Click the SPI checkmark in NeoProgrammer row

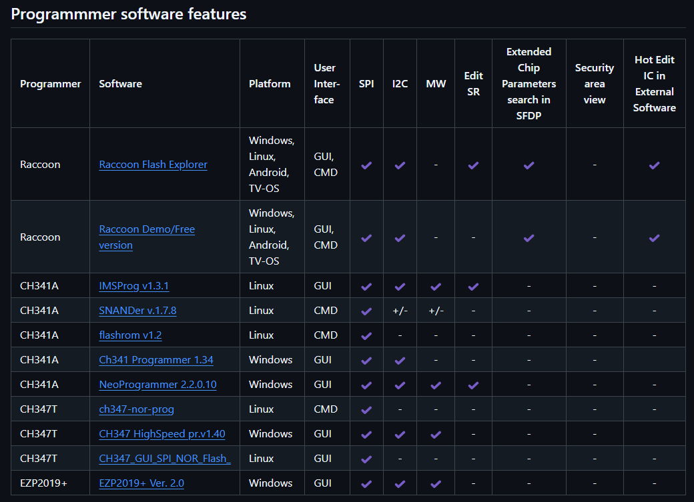366,386
